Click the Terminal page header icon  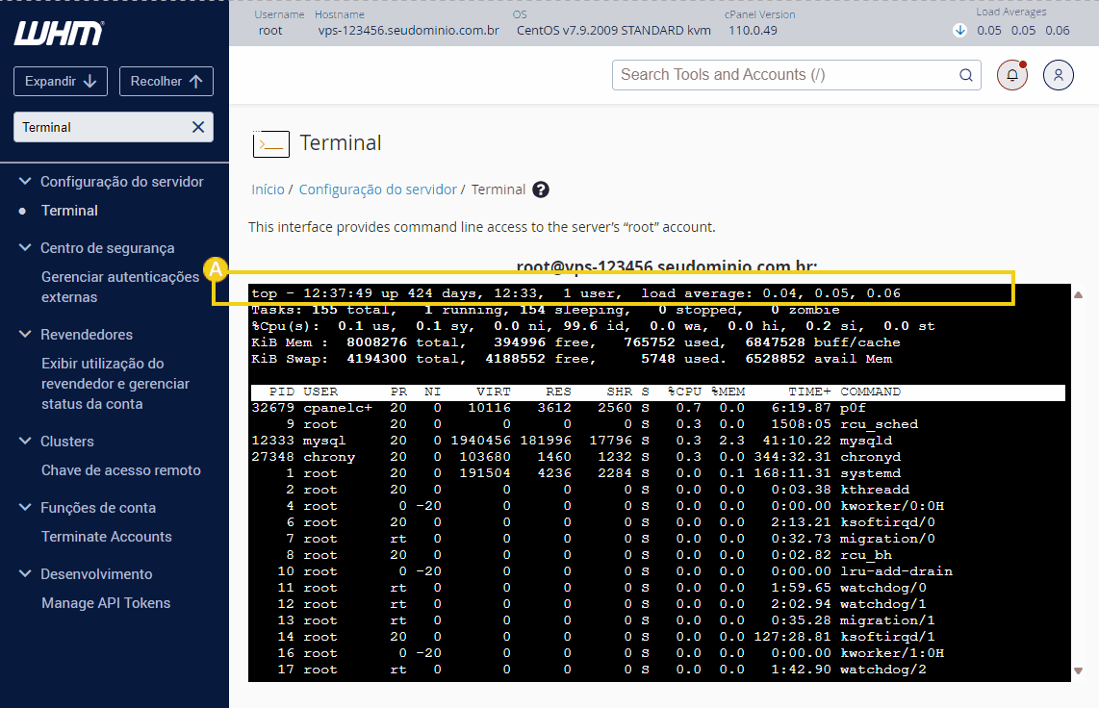(x=270, y=141)
